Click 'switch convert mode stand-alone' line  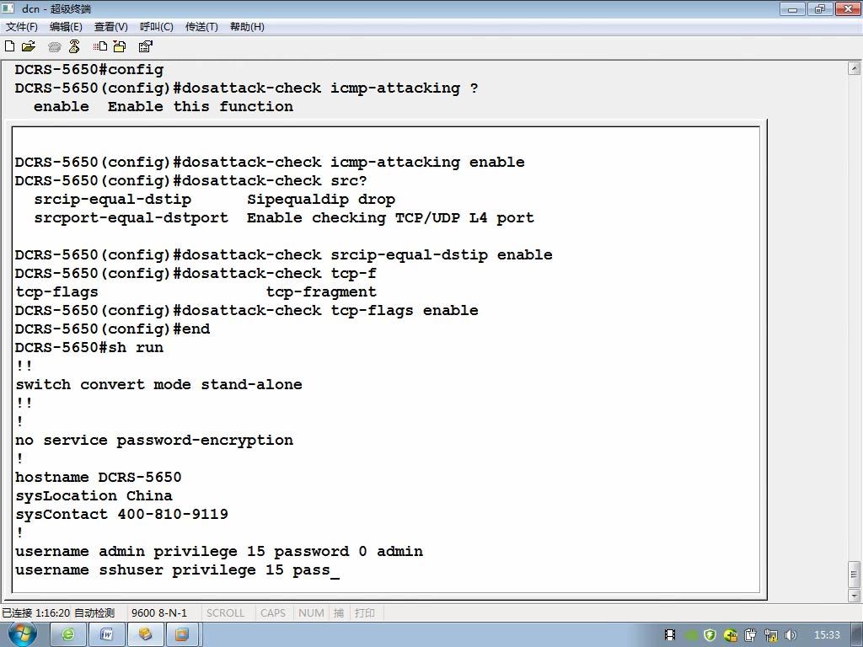(x=158, y=384)
